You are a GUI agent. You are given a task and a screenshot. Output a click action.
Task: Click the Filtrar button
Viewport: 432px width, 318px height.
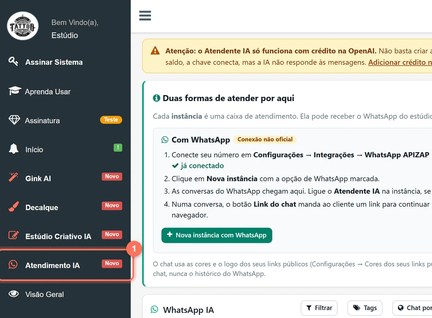(319, 308)
